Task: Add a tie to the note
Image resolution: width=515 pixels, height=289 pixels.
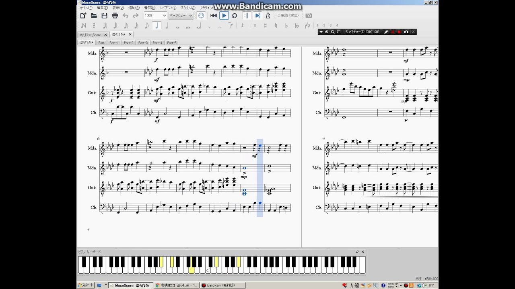Action: pos(230,26)
